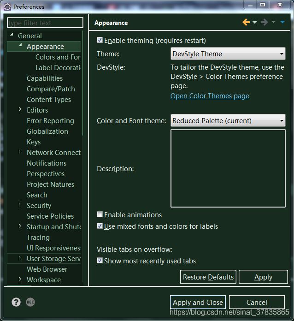Open Search preference page
294x321 pixels.
[37, 195]
